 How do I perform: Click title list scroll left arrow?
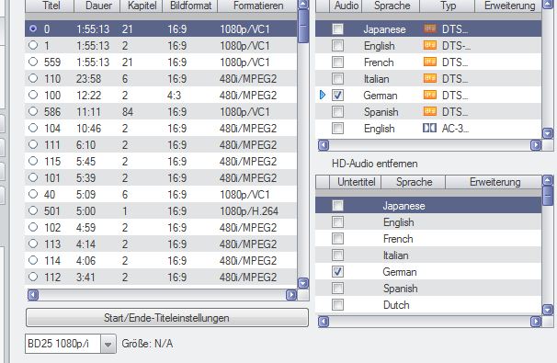[x=33, y=295]
